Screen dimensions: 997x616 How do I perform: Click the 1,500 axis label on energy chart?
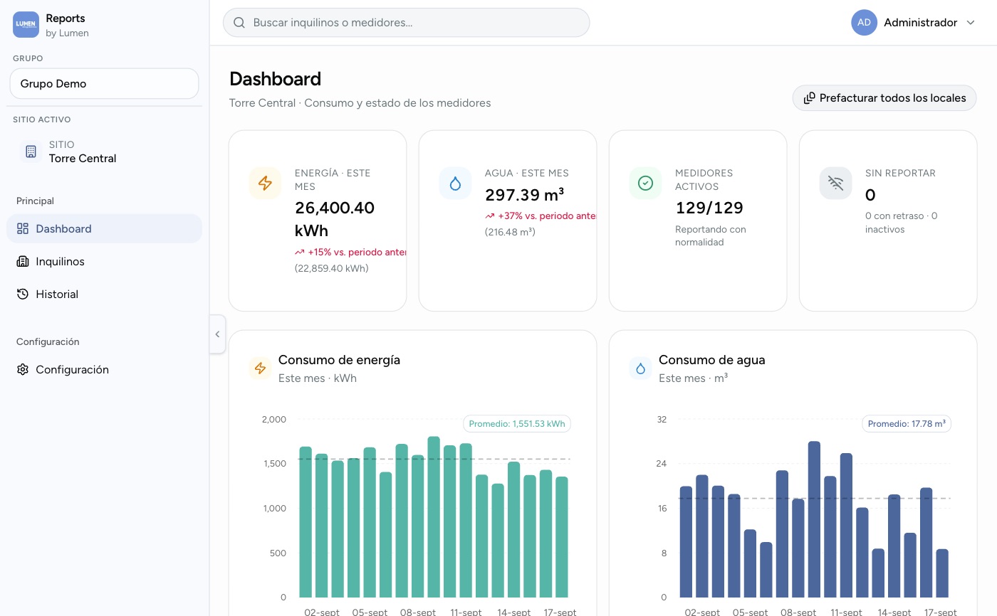[x=274, y=464]
